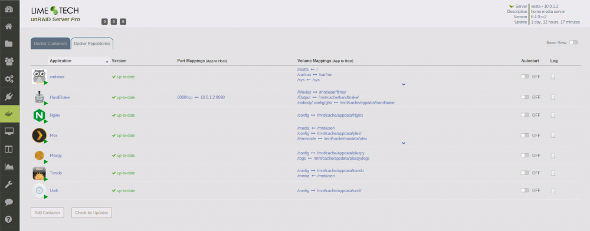Open the log icon for Tonido
This screenshot has height=231, width=590.
pyautogui.click(x=553, y=173)
